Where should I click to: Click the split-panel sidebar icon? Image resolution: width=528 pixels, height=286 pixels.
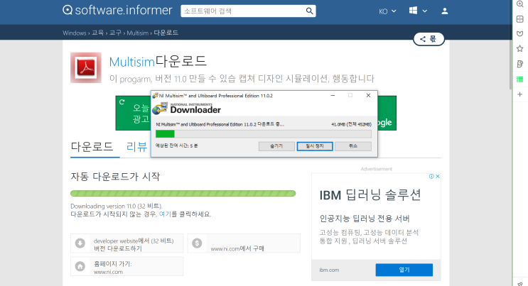tap(520, 19)
